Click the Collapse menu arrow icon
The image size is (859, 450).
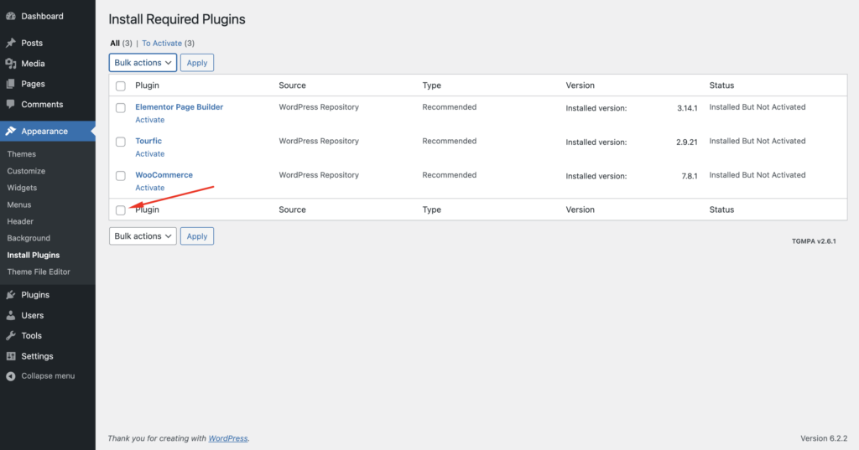pyautogui.click(x=10, y=376)
